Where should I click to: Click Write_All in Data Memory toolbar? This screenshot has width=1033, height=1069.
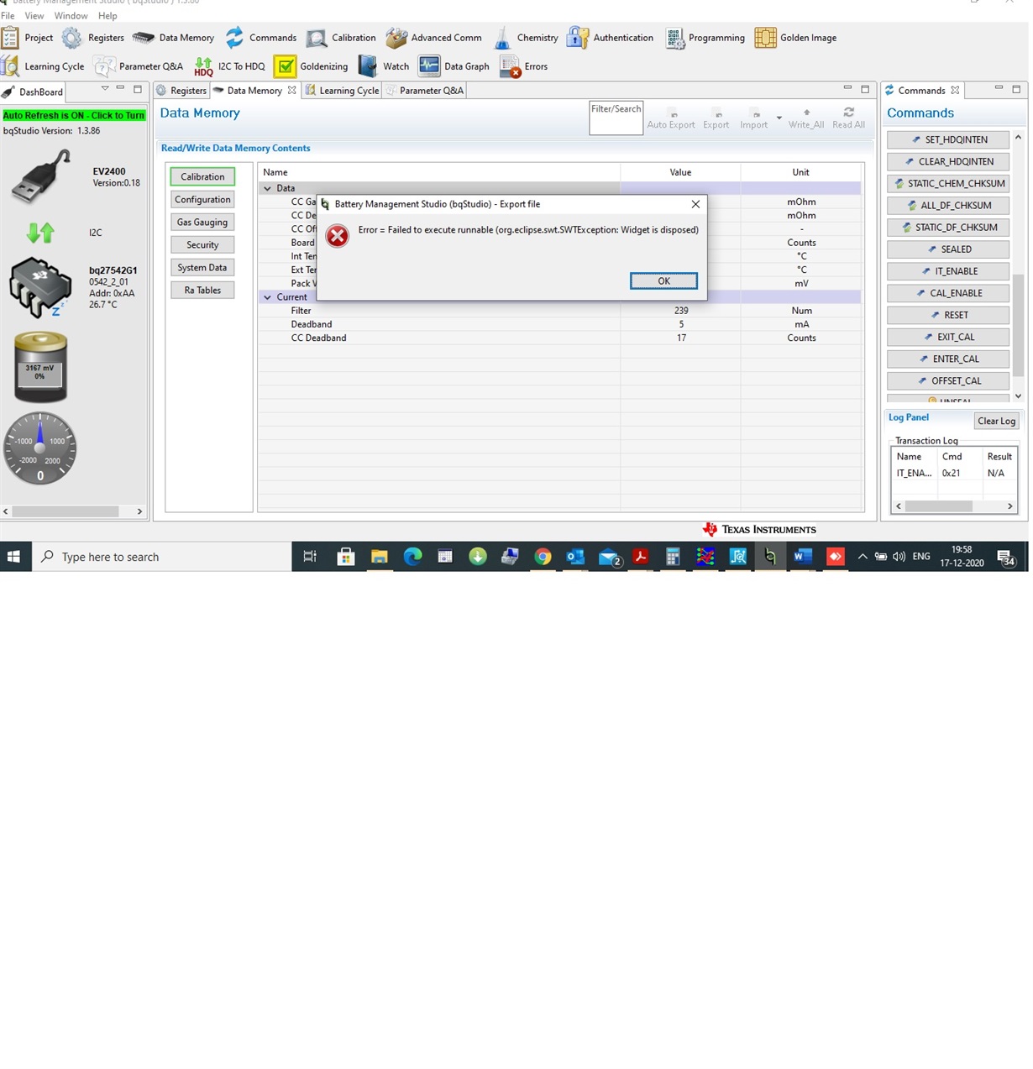806,119
